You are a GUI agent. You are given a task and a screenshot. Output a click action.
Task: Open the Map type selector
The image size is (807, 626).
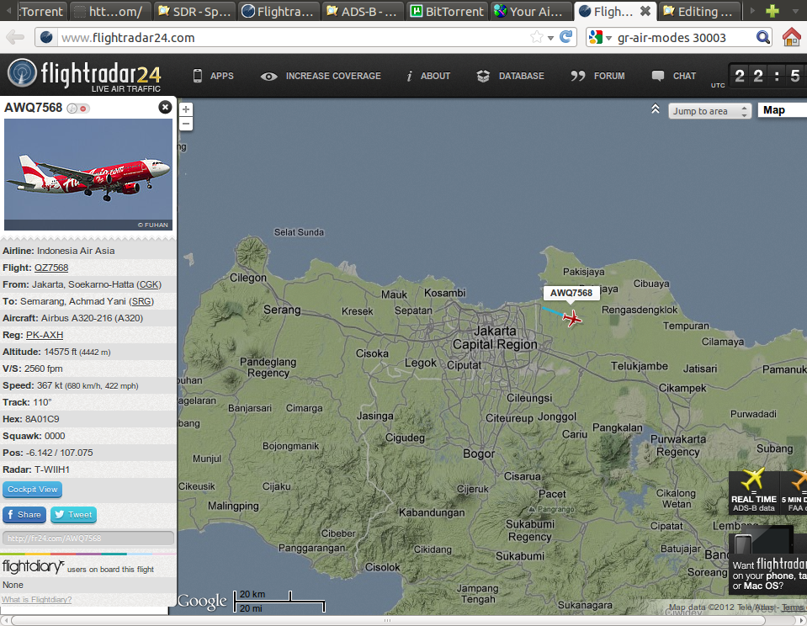click(x=781, y=110)
